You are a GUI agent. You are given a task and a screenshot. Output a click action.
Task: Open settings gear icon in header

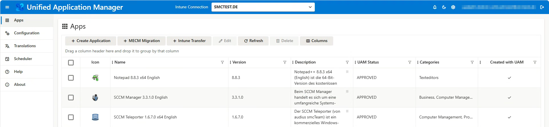[x=453, y=7]
